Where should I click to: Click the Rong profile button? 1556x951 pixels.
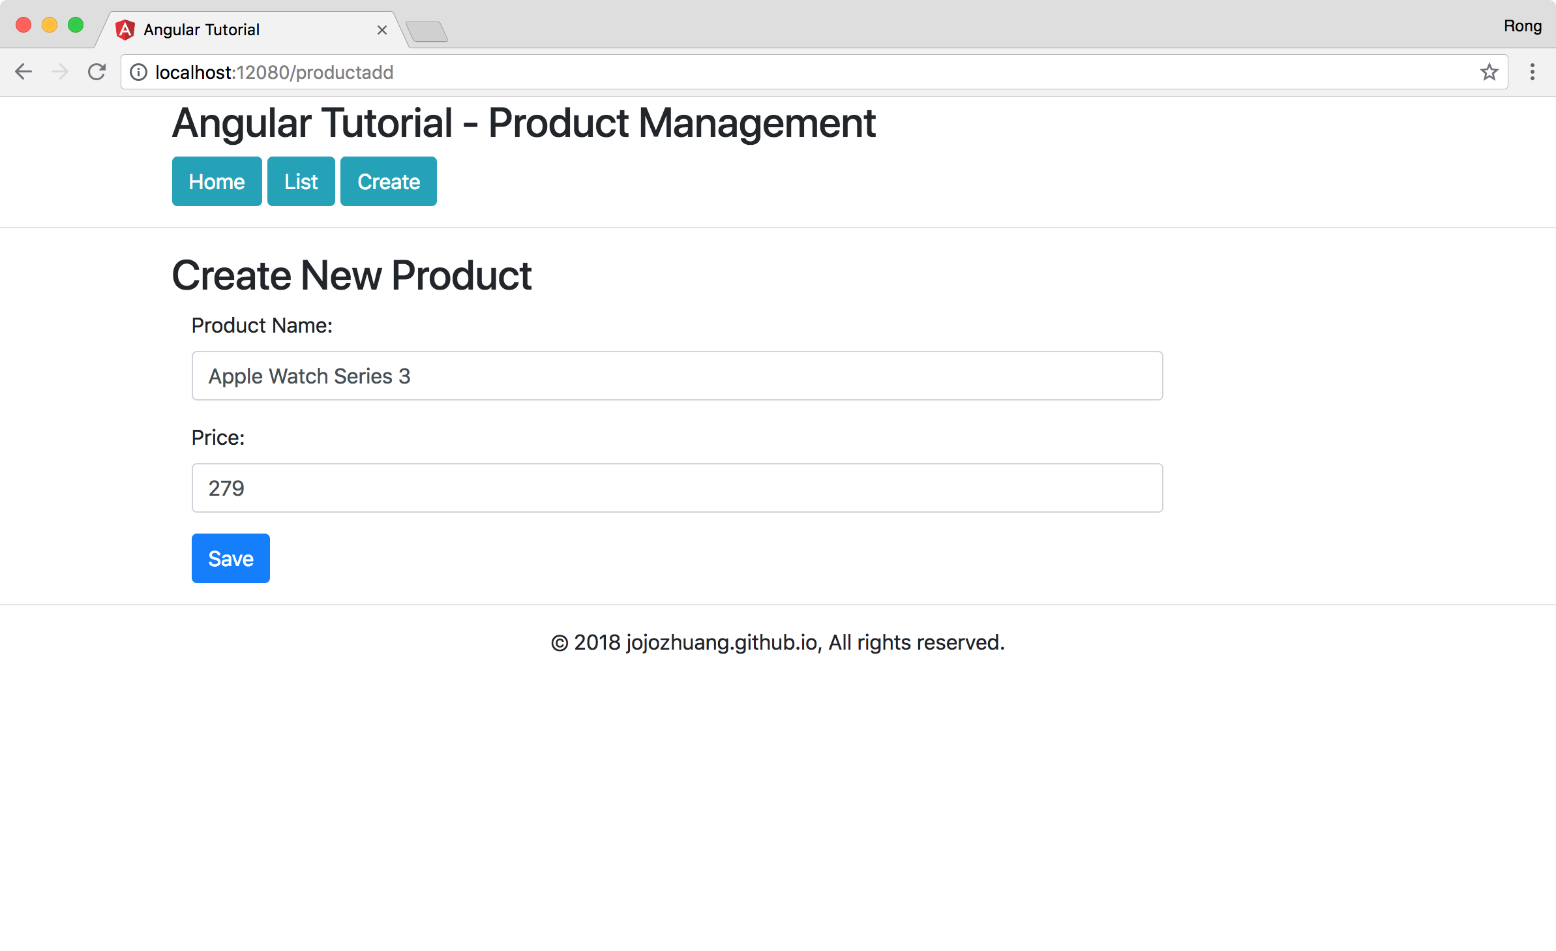pyautogui.click(x=1522, y=26)
